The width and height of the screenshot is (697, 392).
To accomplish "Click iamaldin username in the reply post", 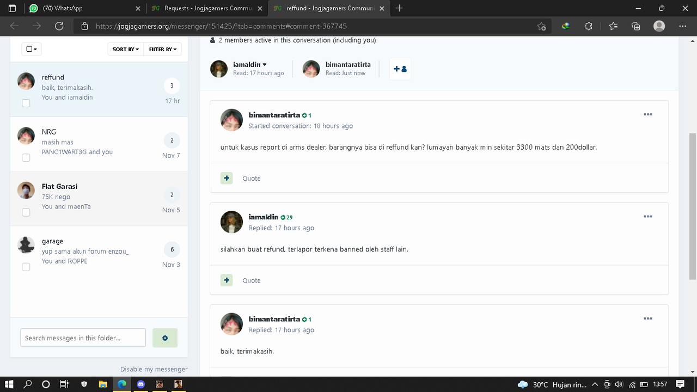I will tap(264, 217).
